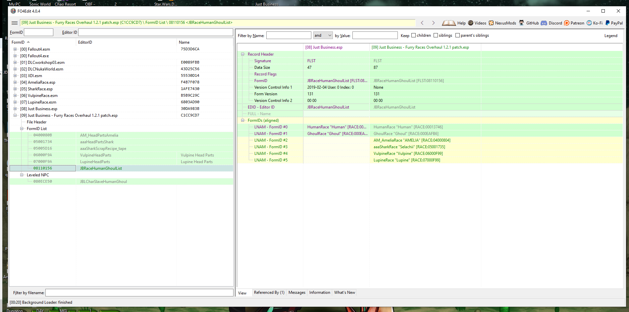Collapse the FormID List group
629x312 pixels.
(22, 128)
